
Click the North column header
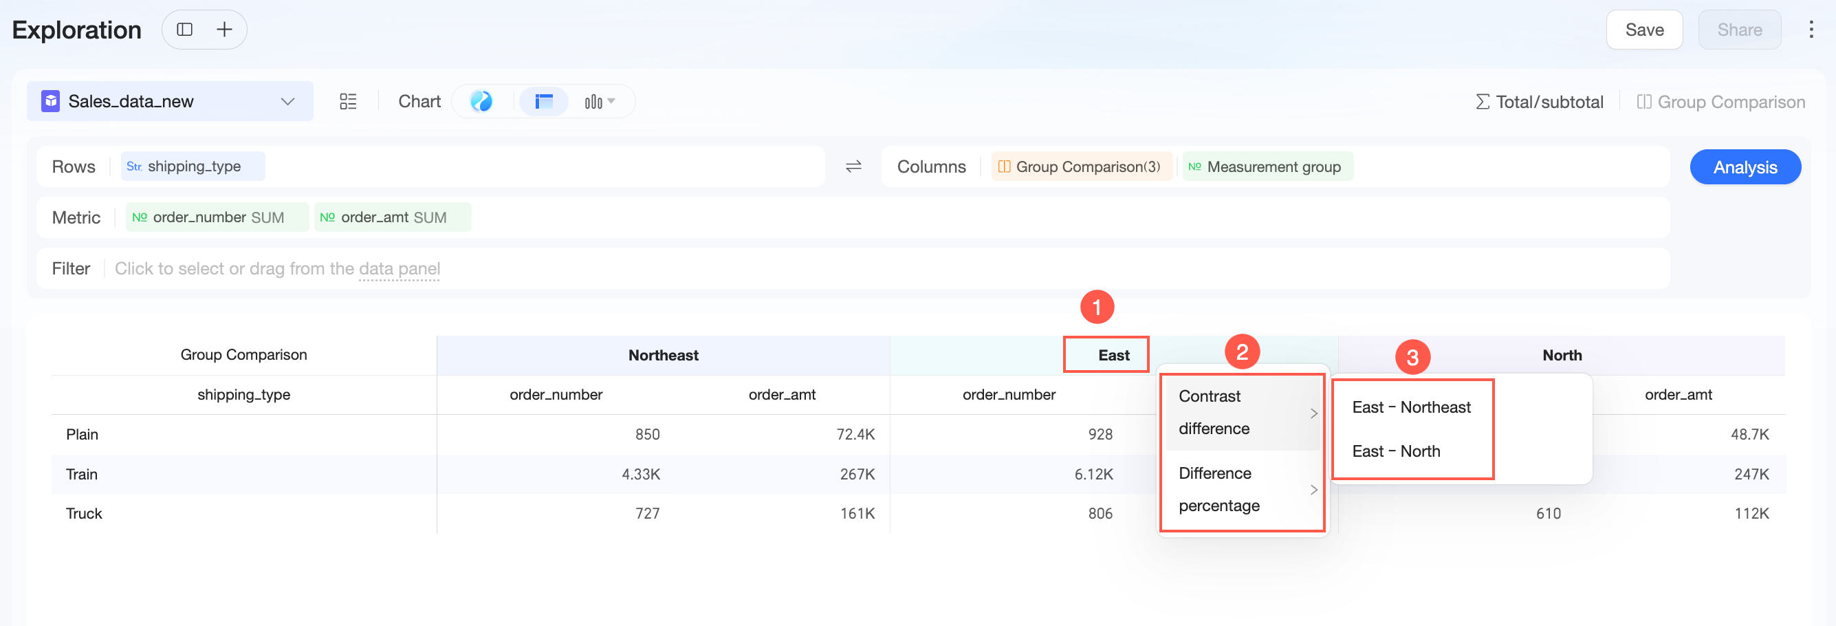[1562, 355]
